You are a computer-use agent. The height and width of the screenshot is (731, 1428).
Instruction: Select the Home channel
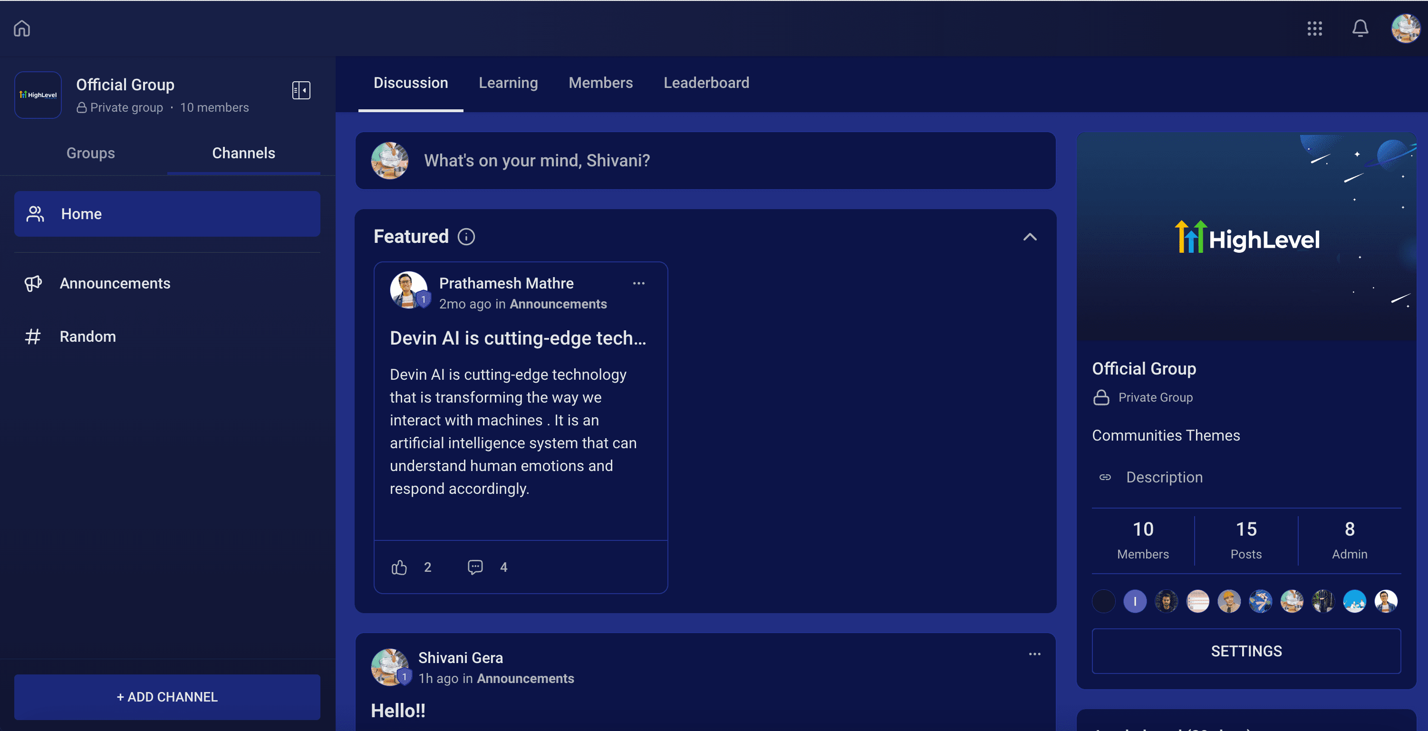(167, 214)
